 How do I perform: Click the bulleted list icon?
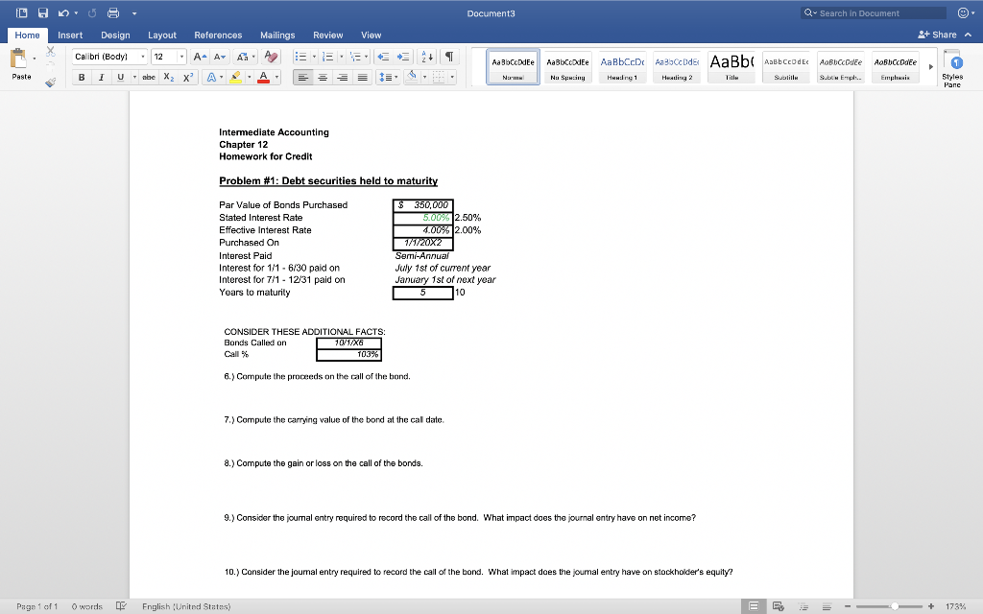[301, 56]
